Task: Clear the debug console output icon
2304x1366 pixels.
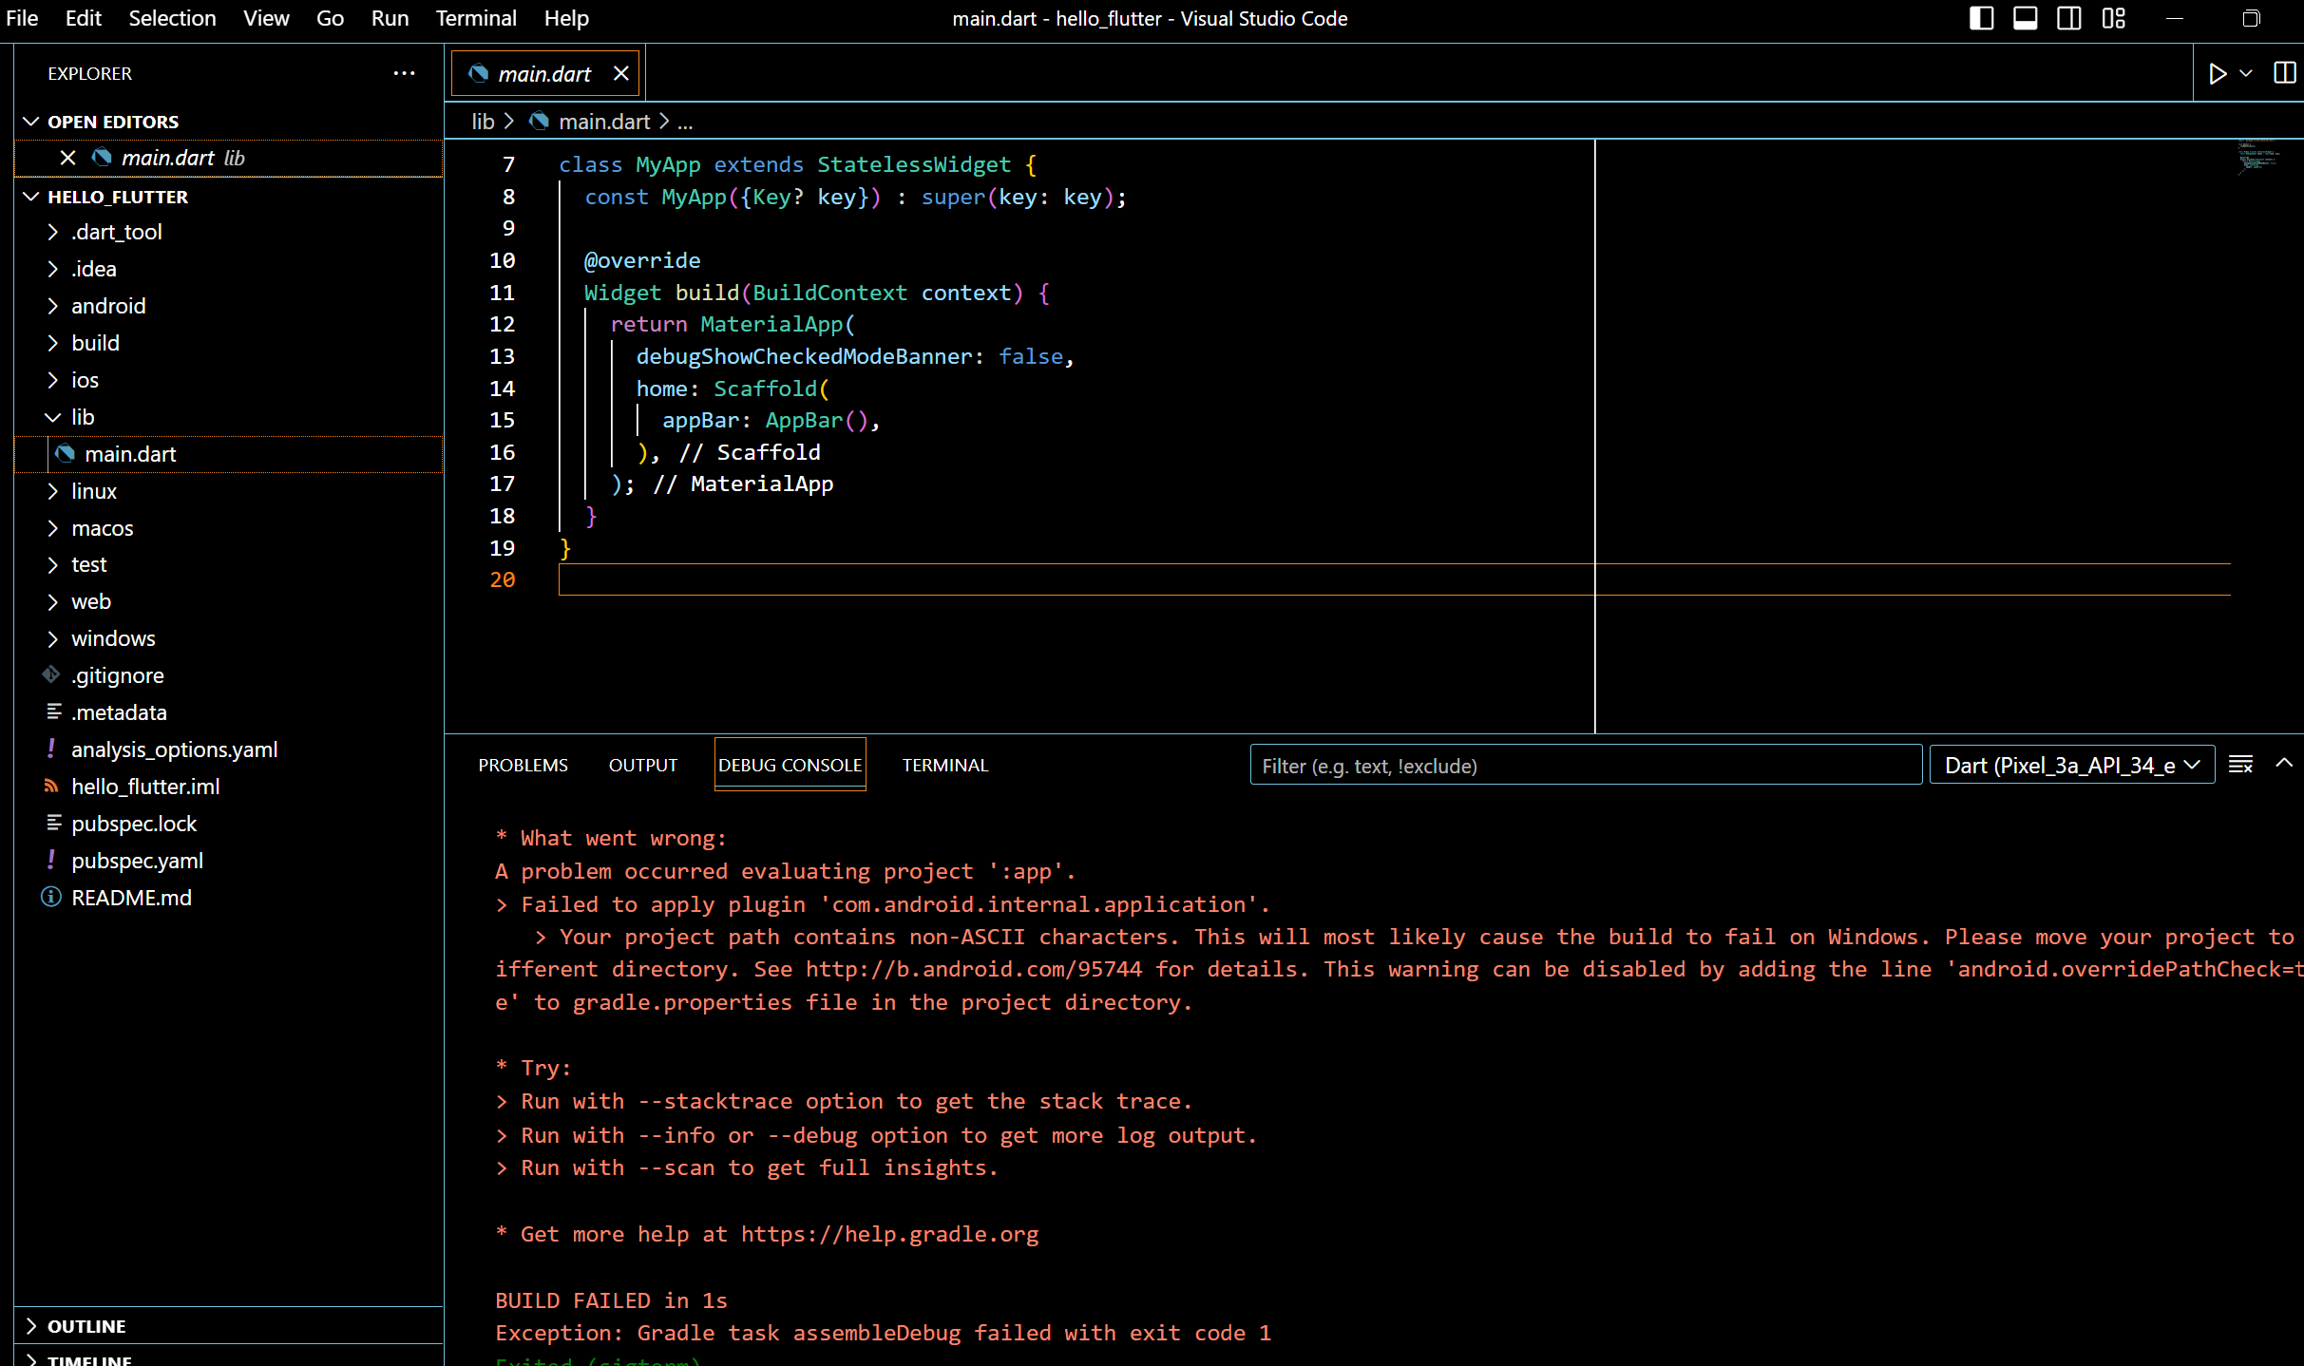Action: click(2241, 765)
